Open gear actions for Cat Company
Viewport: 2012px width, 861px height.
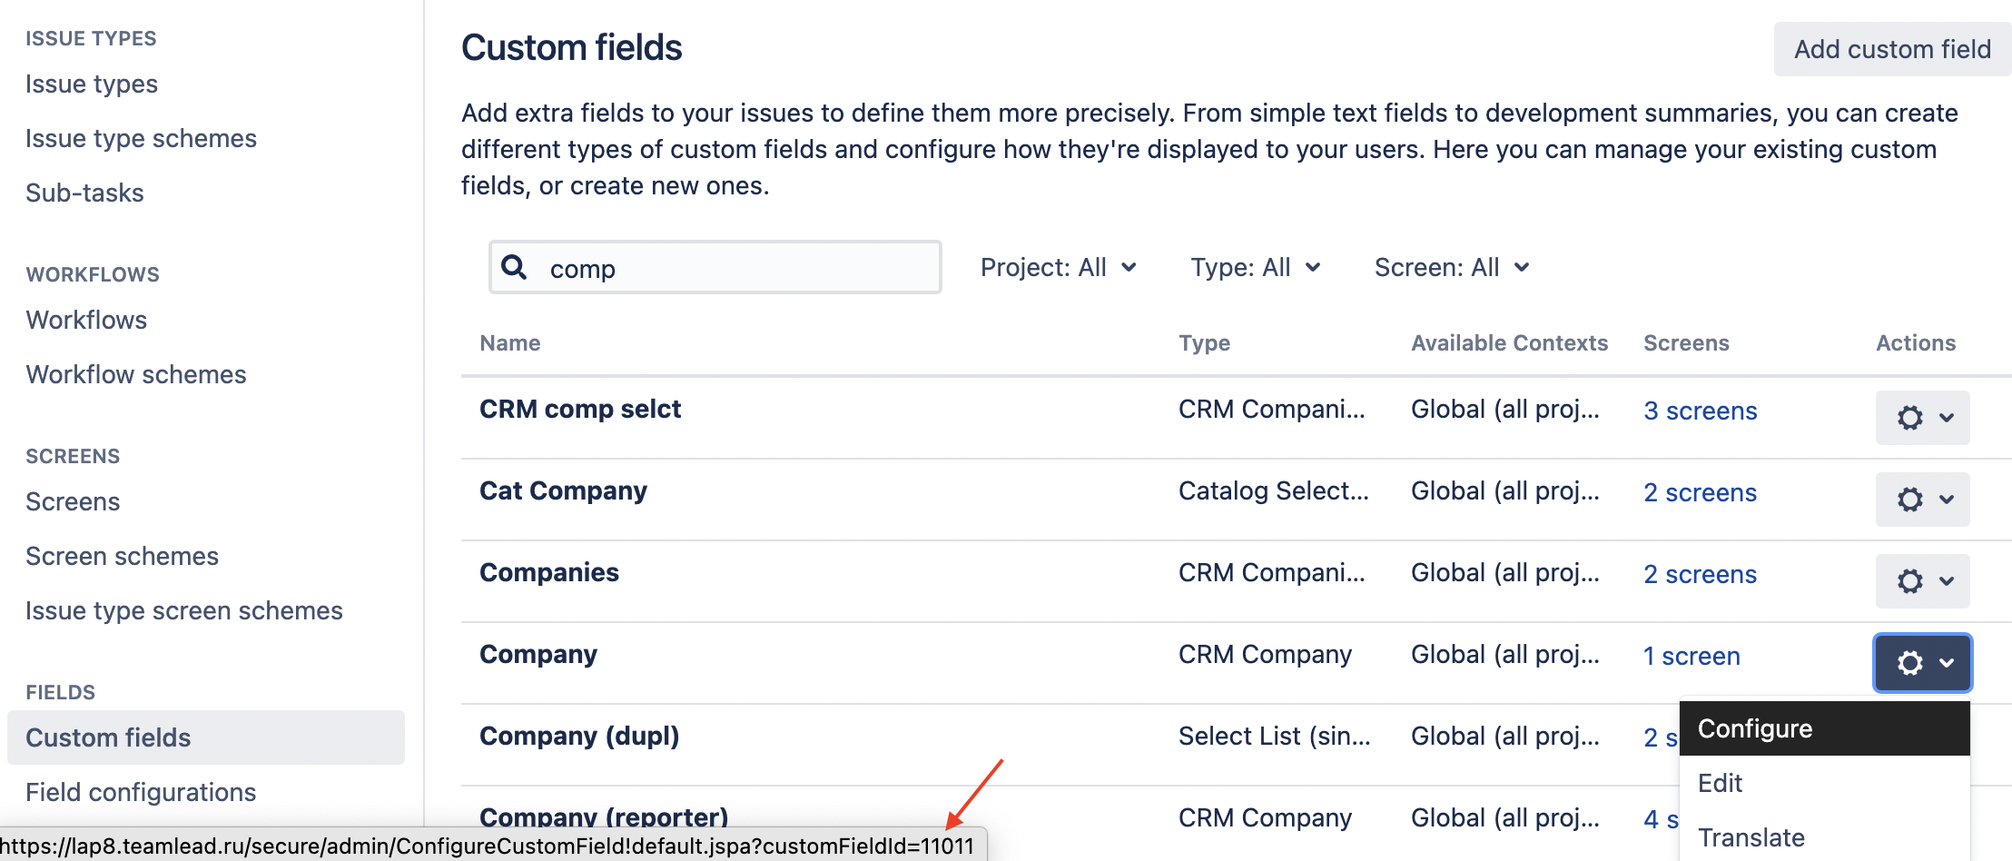point(1922,500)
